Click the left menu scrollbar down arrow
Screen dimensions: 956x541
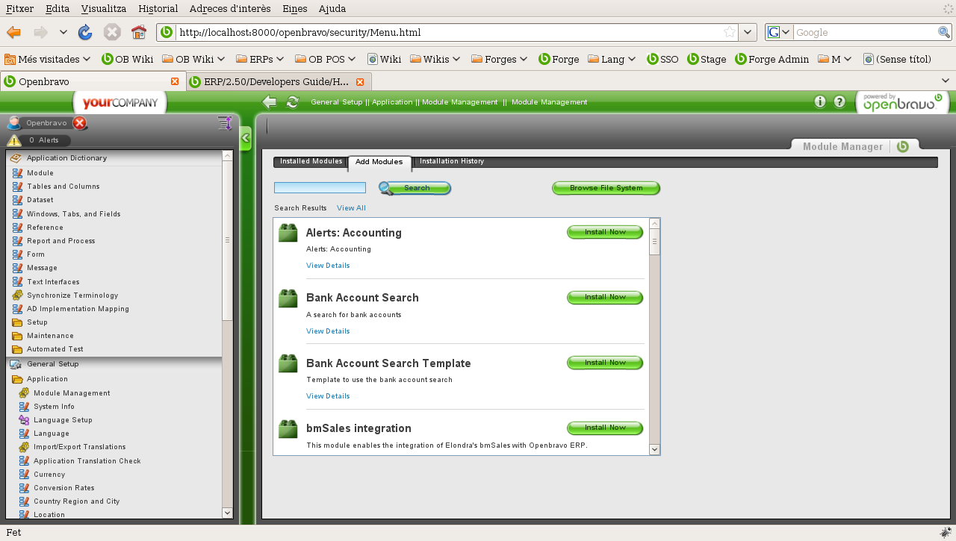click(228, 513)
